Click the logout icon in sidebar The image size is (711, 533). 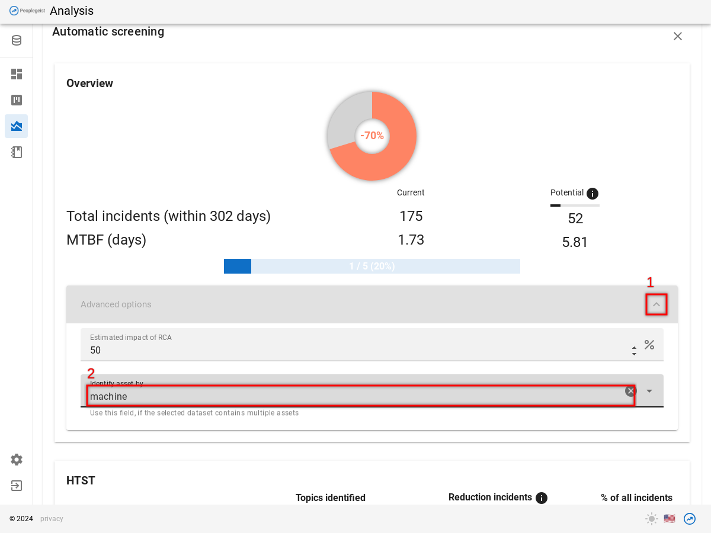pyautogui.click(x=17, y=486)
